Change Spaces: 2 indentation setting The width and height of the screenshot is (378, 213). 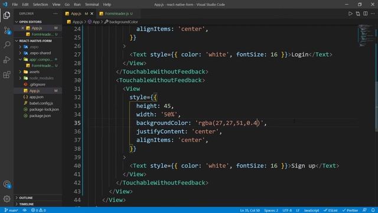(x=271, y=211)
